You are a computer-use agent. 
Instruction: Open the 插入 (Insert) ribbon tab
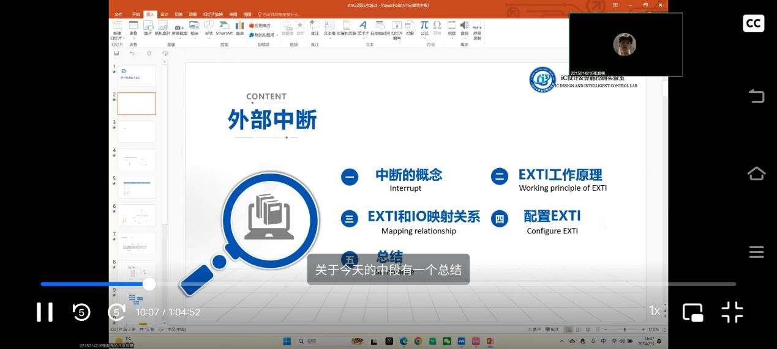150,14
